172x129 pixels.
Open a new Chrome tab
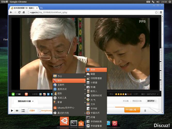click(41, 8)
